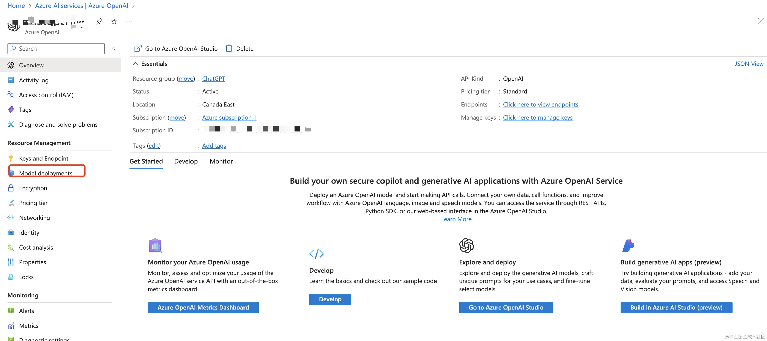
Task: Open Access control (IAM) menu item
Action: pyautogui.click(x=46, y=95)
